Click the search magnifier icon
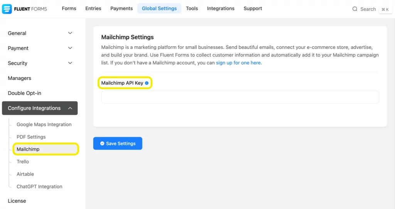 355,9
